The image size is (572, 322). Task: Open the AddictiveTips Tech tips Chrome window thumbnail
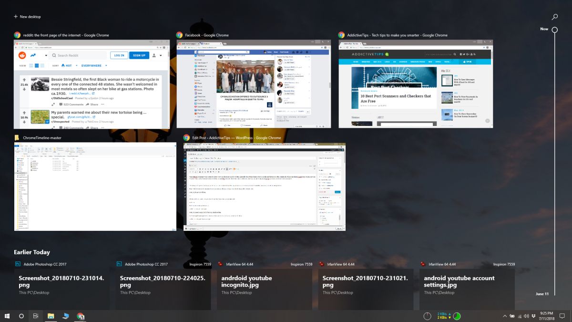(x=416, y=84)
